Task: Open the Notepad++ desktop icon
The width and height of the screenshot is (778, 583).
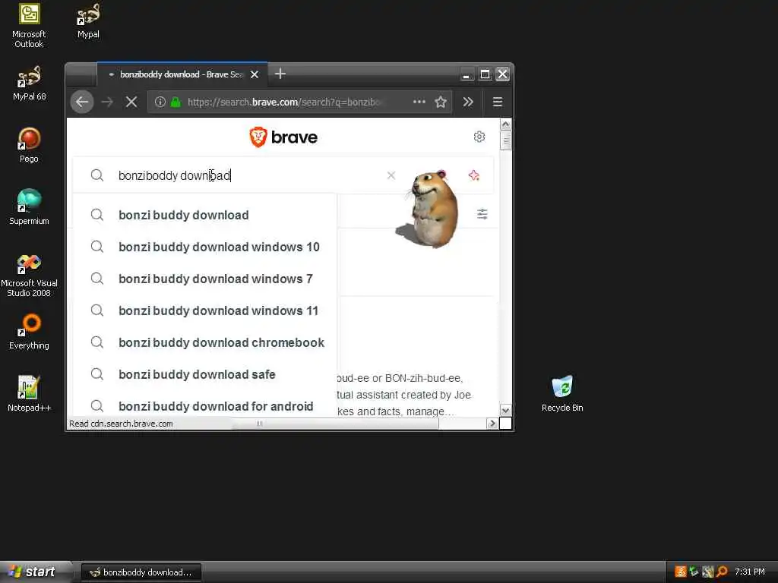Action: tap(29, 393)
